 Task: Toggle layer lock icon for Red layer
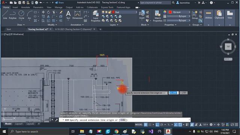coord(110,12)
